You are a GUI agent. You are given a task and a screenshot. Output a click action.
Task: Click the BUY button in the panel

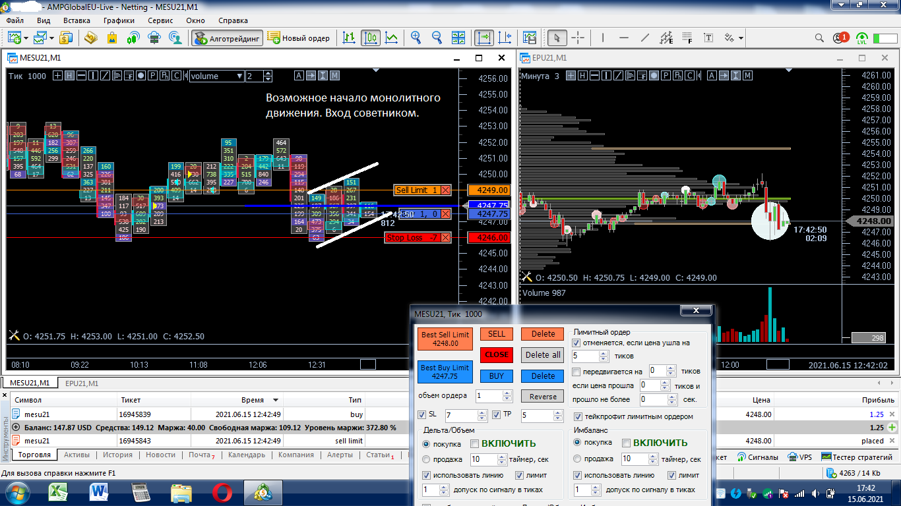(x=497, y=376)
